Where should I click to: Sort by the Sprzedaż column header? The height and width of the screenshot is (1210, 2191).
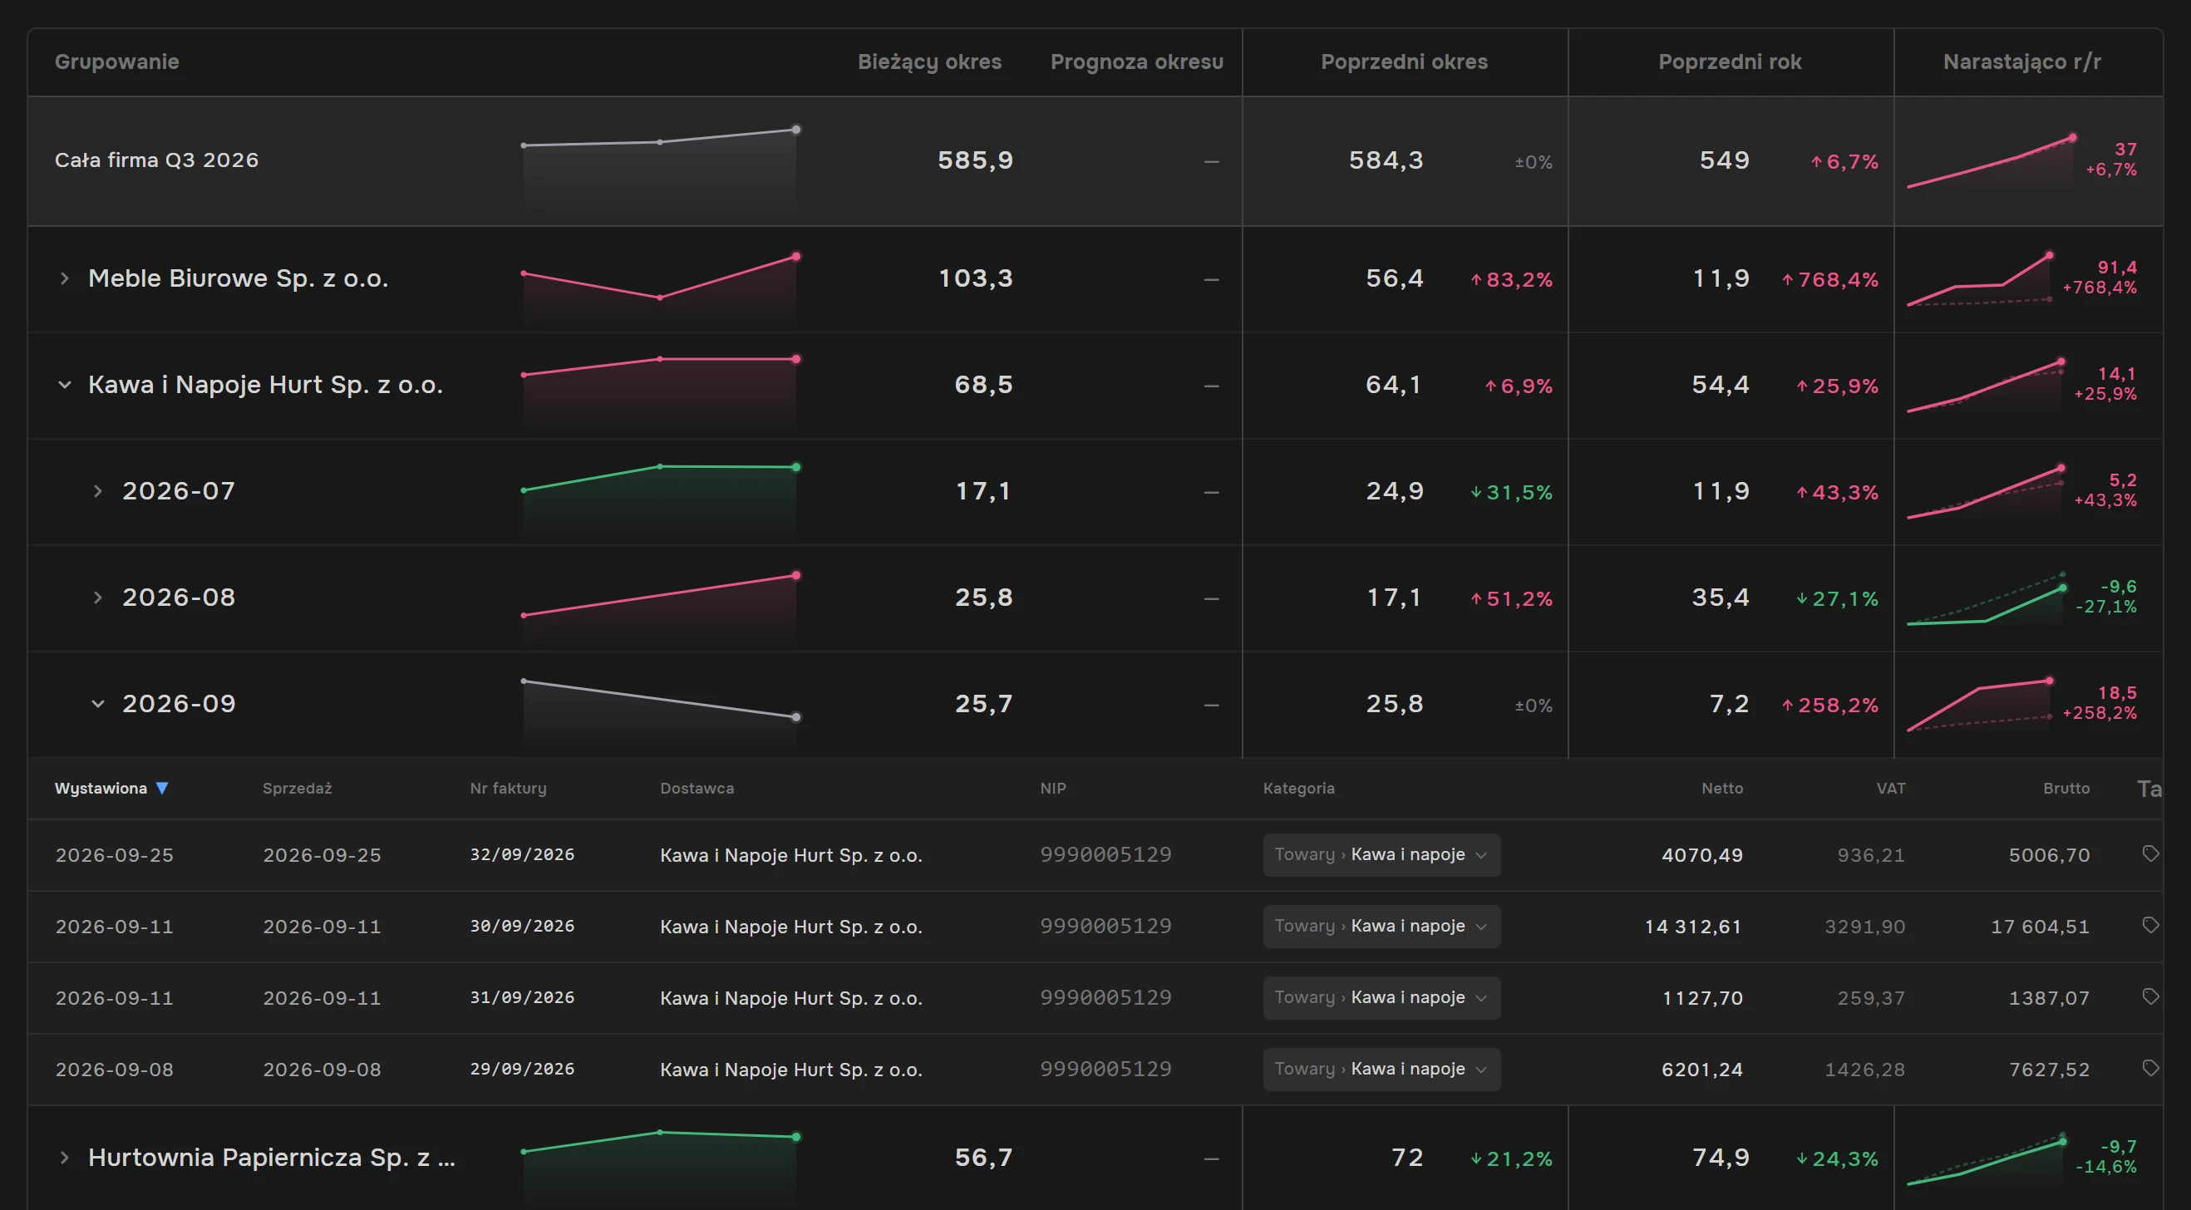tap(297, 788)
